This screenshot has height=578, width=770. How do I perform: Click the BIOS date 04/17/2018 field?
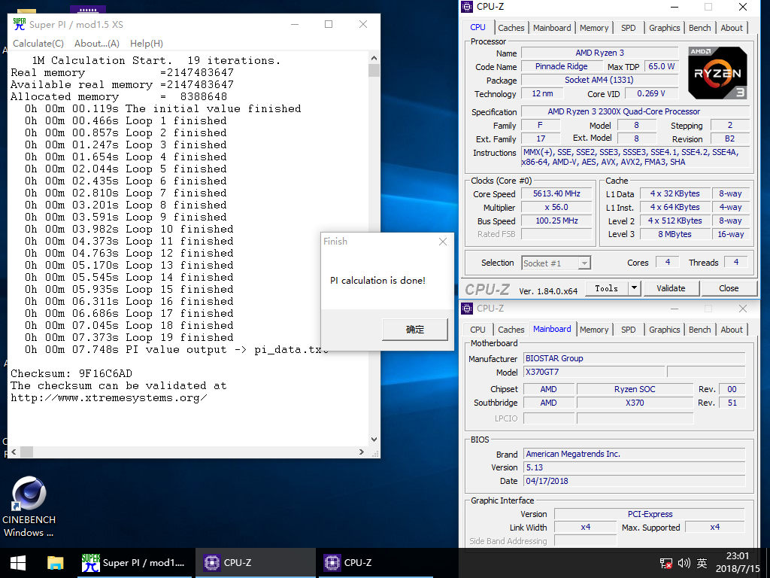pos(635,481)
